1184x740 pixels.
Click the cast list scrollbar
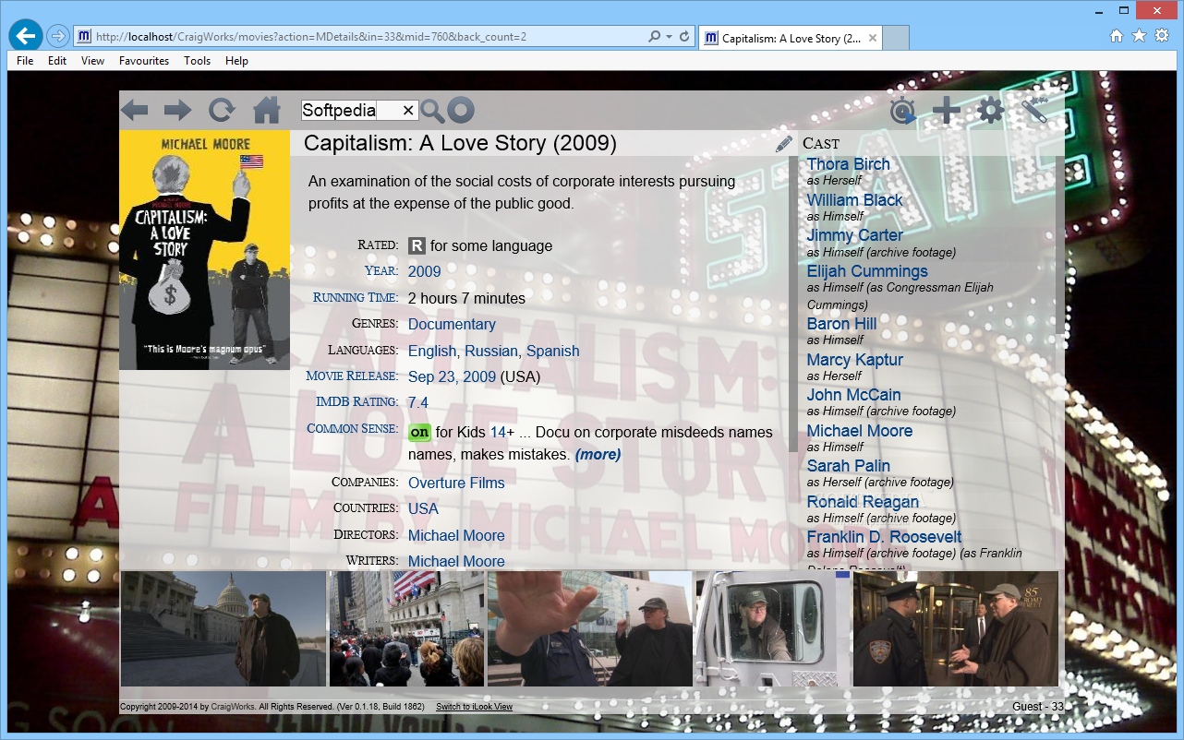click(x=1059, y=245)
